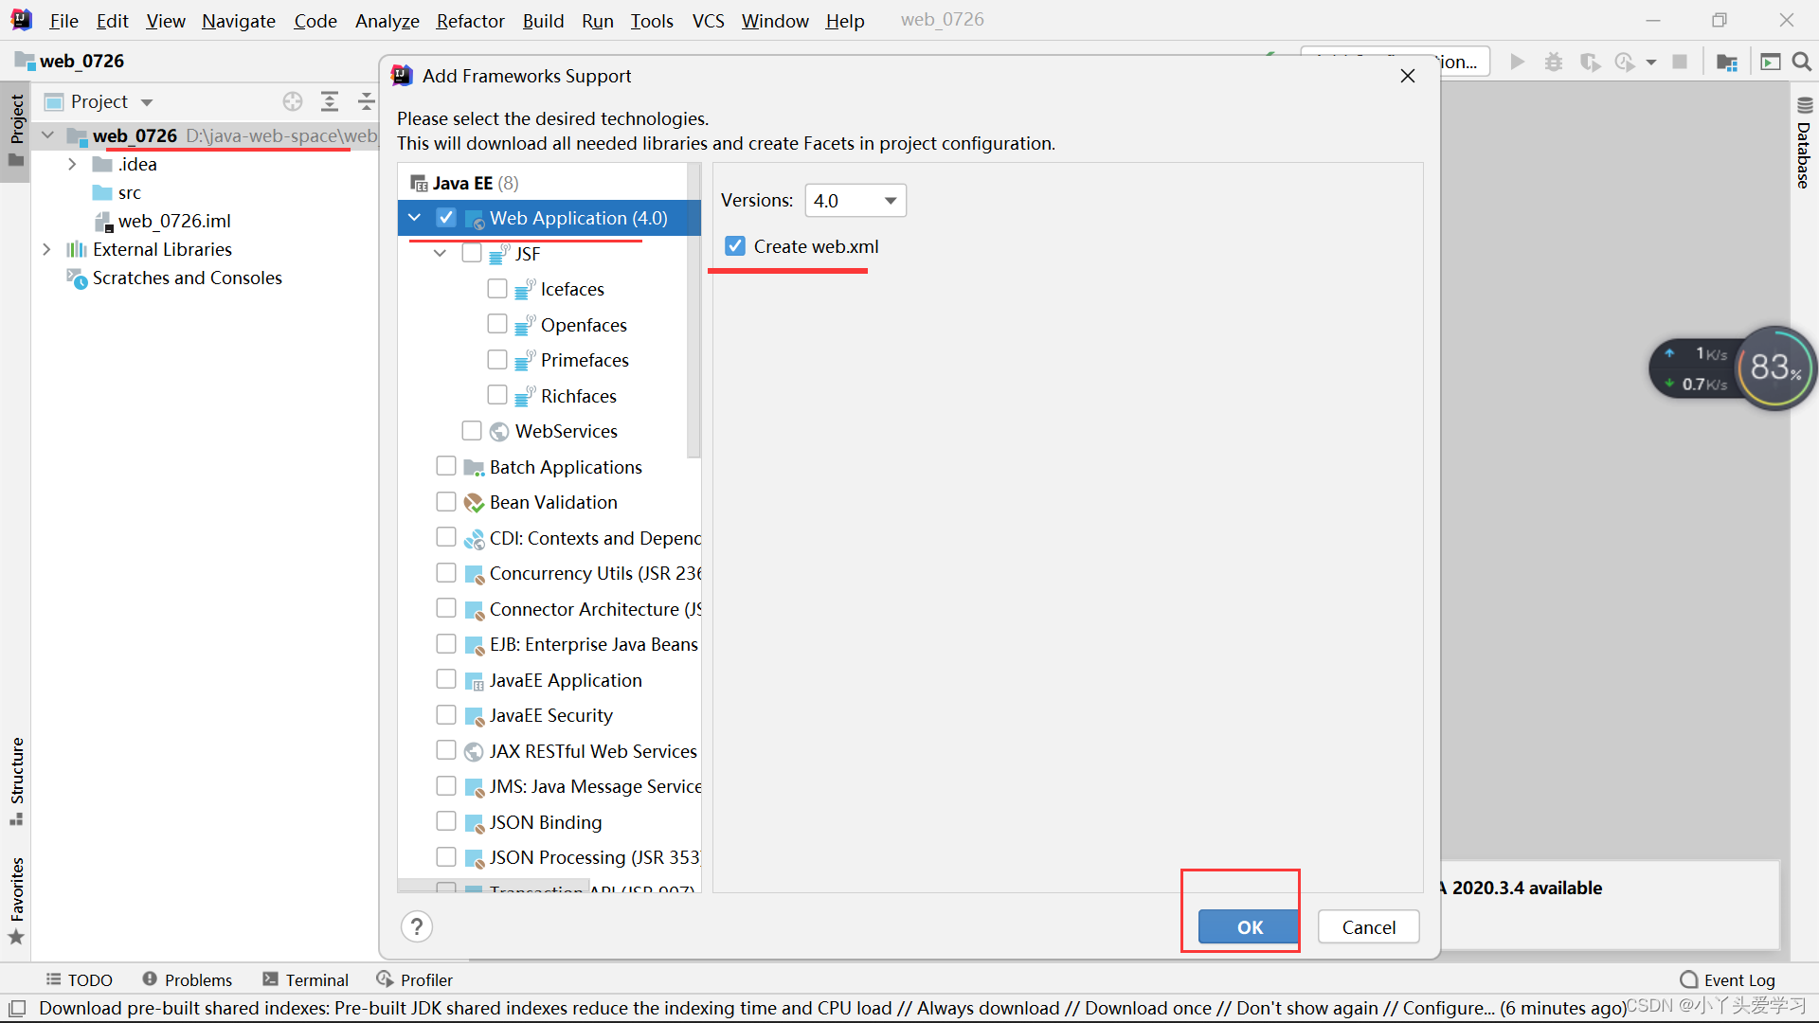Click the Debug bug icon in toolbar
Viewport: 1819px width, 1023px height.
(x=1554, y=62)
